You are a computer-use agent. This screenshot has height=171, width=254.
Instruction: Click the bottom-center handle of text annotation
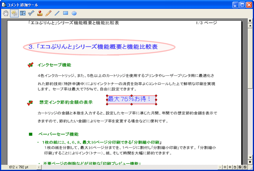pos(131,104)
